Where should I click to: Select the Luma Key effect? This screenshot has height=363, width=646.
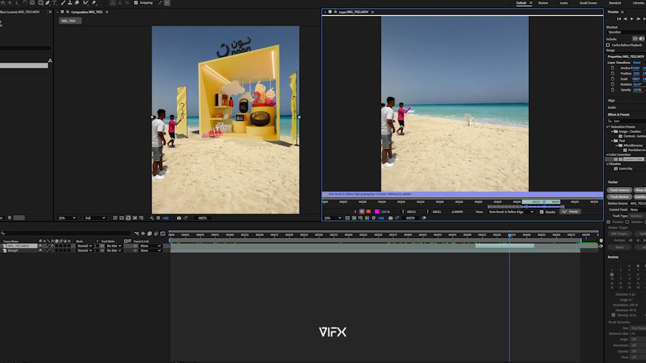(625, 168)
